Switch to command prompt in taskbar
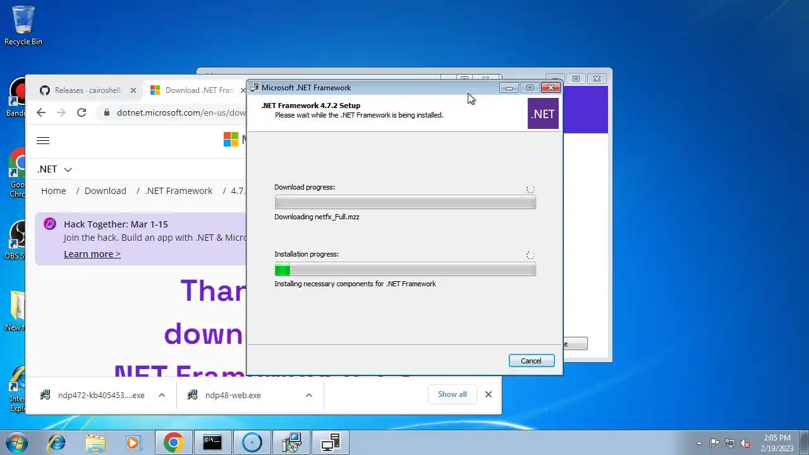This screenshot has height=455, width=809. point(212,442)
